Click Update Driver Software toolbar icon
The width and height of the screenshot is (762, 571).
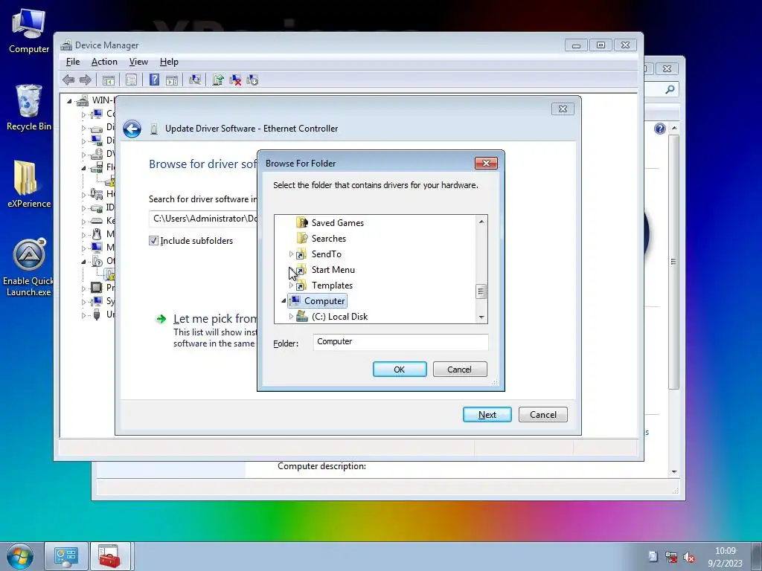tap(218, 80)
